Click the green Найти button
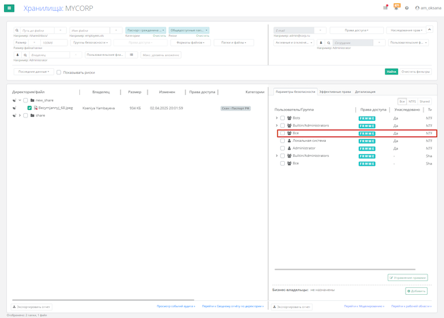The height and width of the screenshot is (318, 444). (x=391, y=72)
